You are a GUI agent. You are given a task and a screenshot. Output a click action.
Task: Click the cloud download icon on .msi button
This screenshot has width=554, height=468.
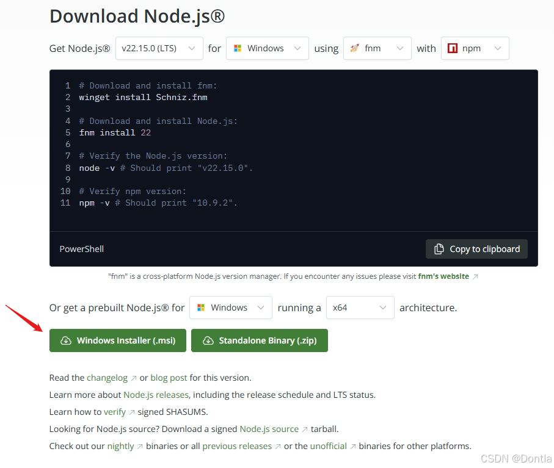66,340
